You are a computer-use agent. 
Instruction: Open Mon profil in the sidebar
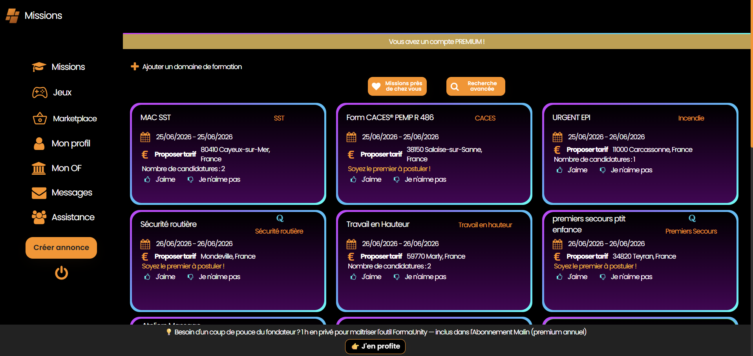pos(61,143)
